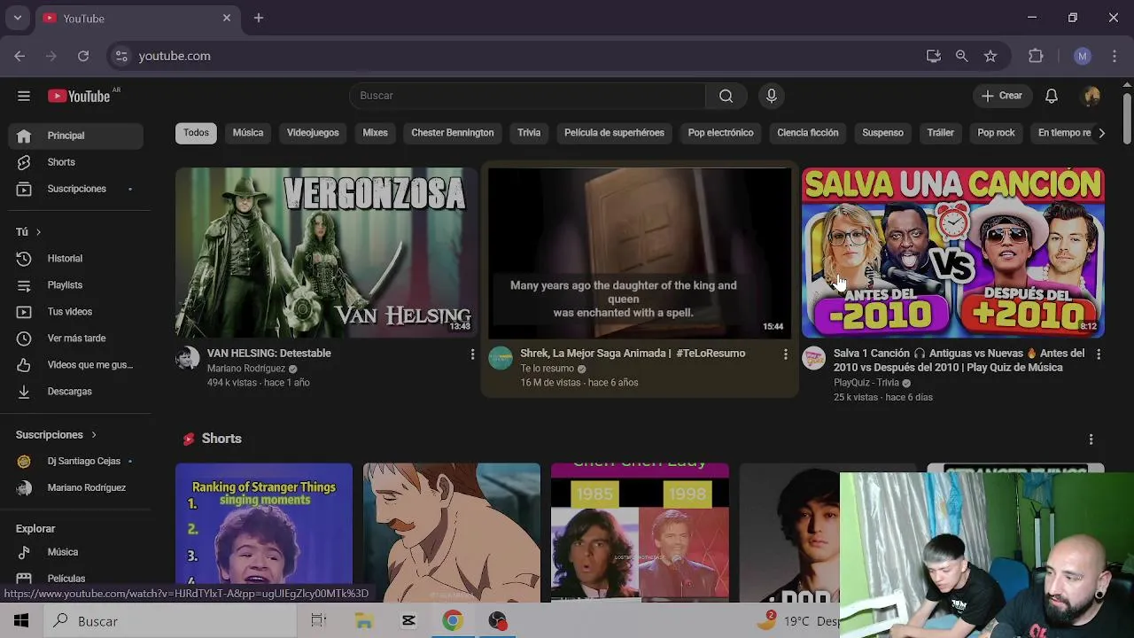
Task: Open Shorts in the sidebar
Action: coord(75,162)
